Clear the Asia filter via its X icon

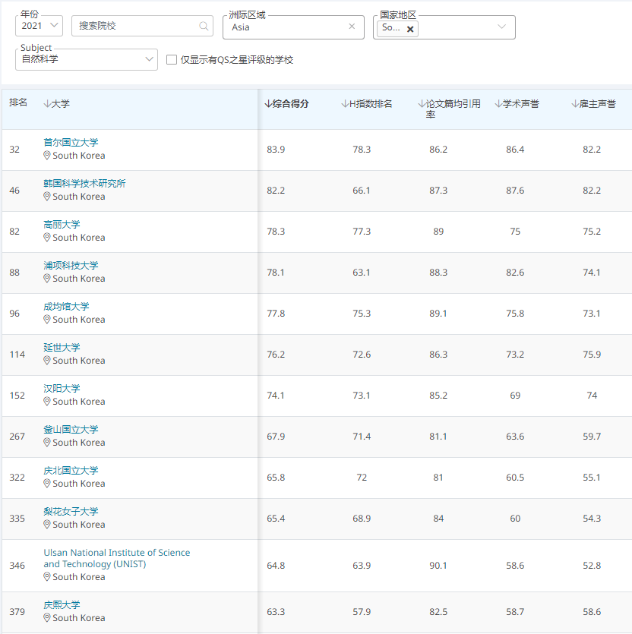(352, 26)
